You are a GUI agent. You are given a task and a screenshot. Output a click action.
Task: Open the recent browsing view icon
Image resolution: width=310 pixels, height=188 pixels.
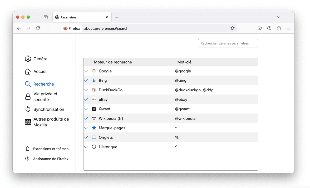46,17
